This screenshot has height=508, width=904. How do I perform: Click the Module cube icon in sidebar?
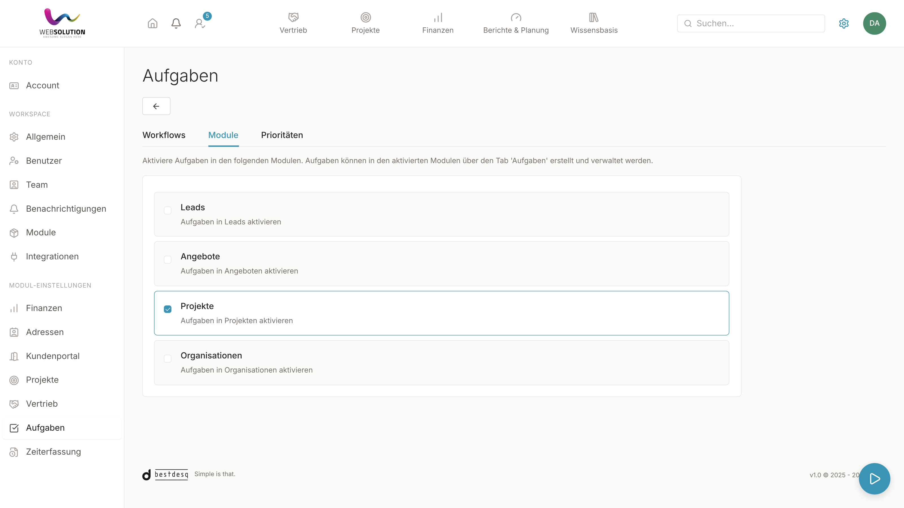click(x=14, y=233)
